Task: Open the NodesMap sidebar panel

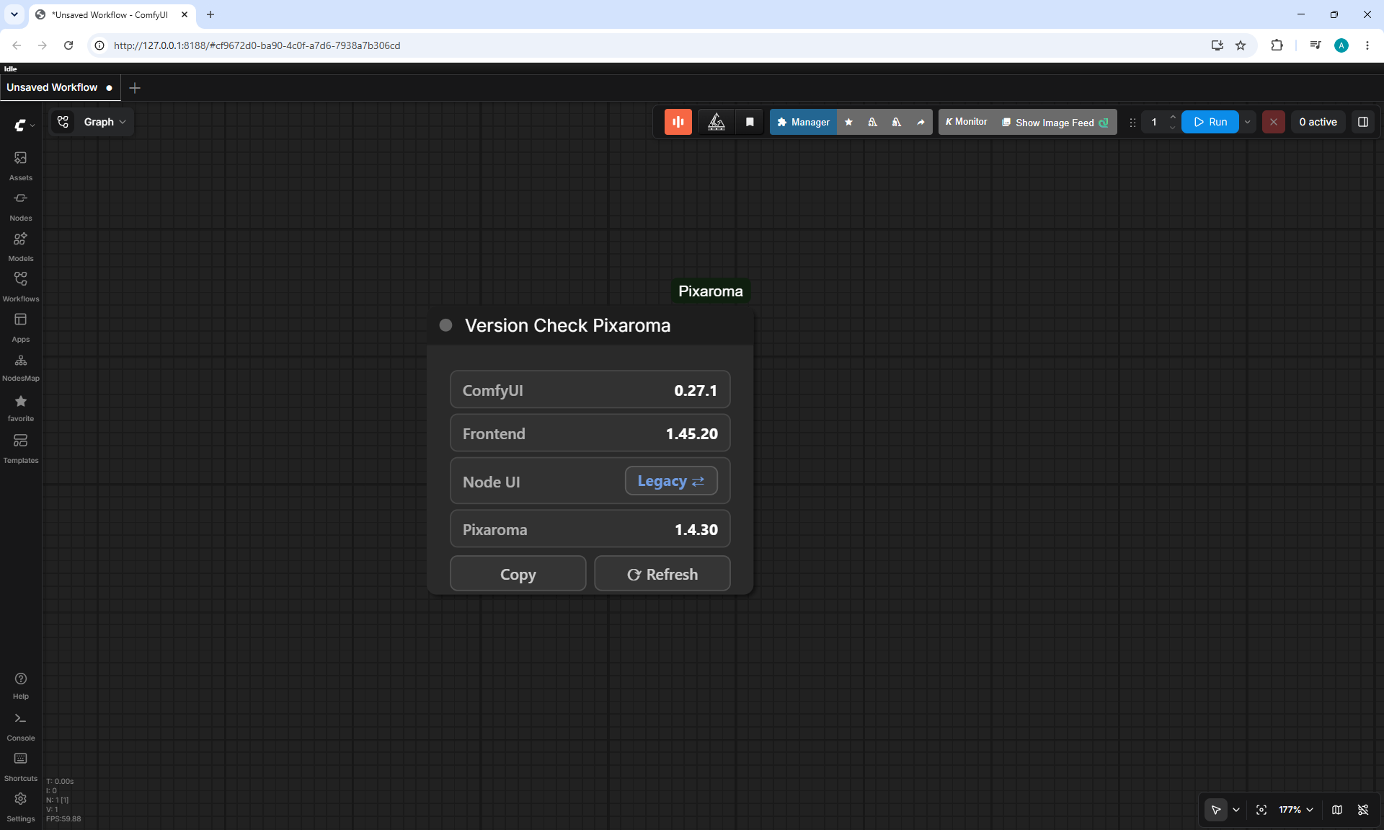Action: [21, 367]
